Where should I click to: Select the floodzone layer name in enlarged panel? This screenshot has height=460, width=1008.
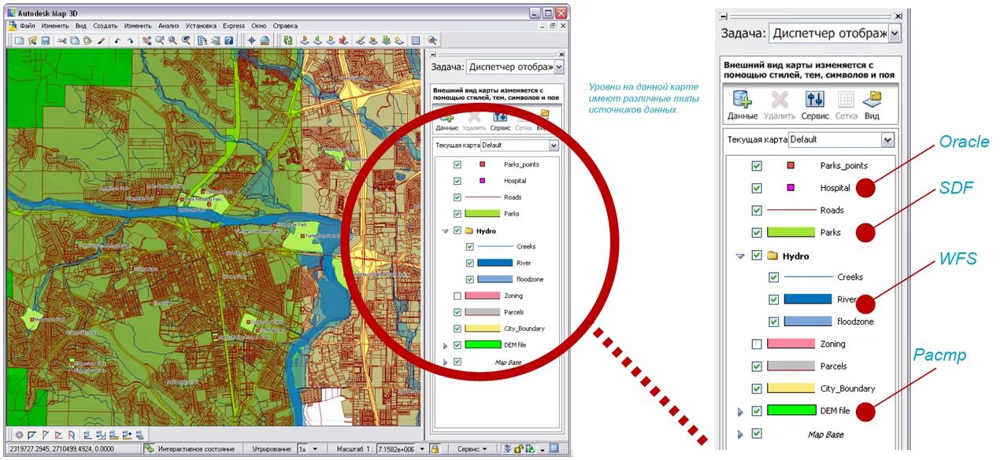click(854, 322)
